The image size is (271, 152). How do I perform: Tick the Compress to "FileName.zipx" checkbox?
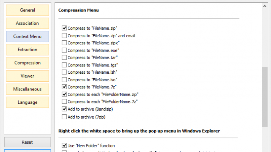(x=64, y=43)
